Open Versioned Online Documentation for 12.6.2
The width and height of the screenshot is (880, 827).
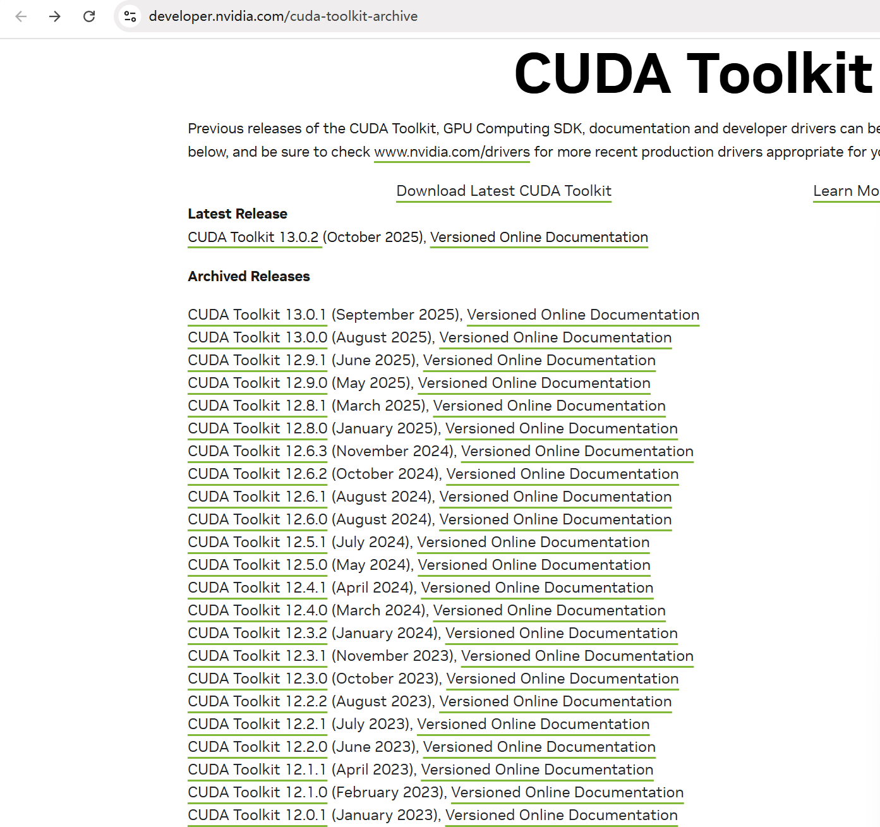point(562,474)
